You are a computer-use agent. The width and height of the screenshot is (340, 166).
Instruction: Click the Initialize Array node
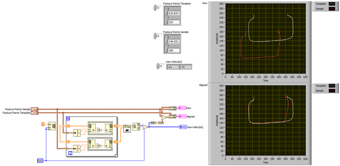click(52, 126)
